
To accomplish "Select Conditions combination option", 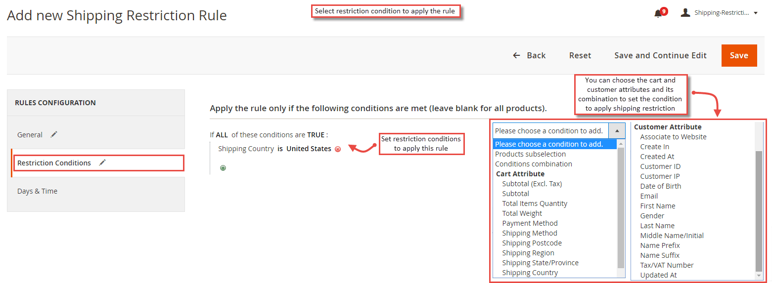I will click(555, 164).
